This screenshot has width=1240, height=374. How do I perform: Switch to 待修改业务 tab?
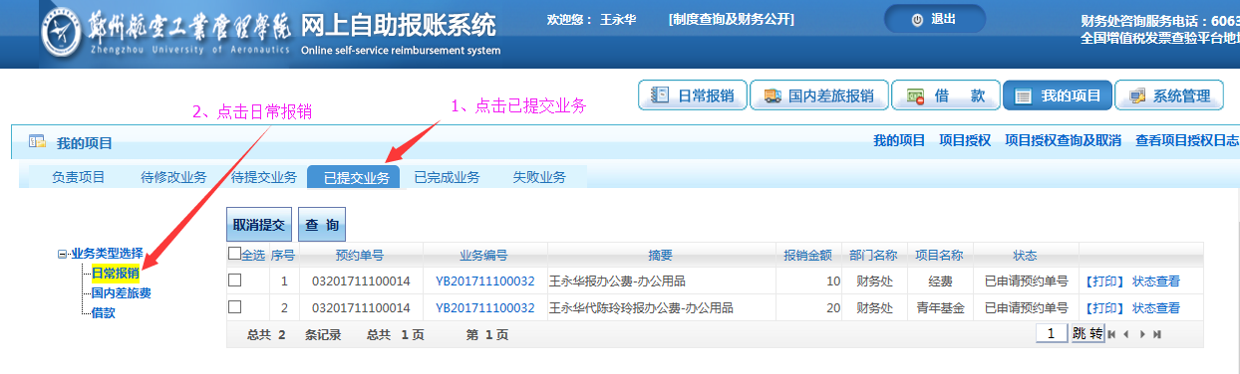coord(173,177)
